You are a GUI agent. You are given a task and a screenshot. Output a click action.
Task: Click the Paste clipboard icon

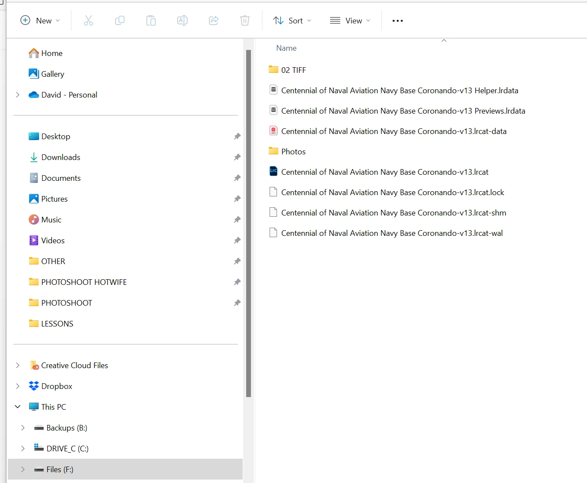151,20
